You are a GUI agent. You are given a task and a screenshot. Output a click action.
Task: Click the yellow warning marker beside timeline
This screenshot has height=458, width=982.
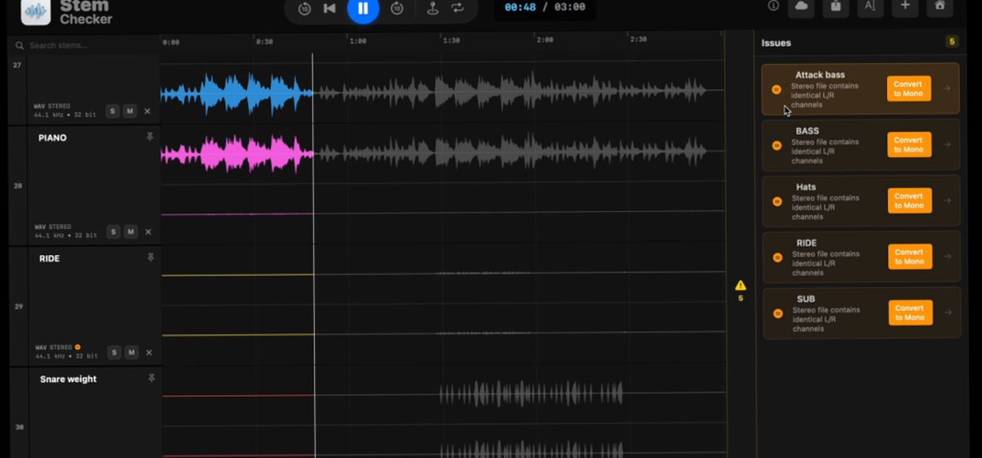(740, 285)
